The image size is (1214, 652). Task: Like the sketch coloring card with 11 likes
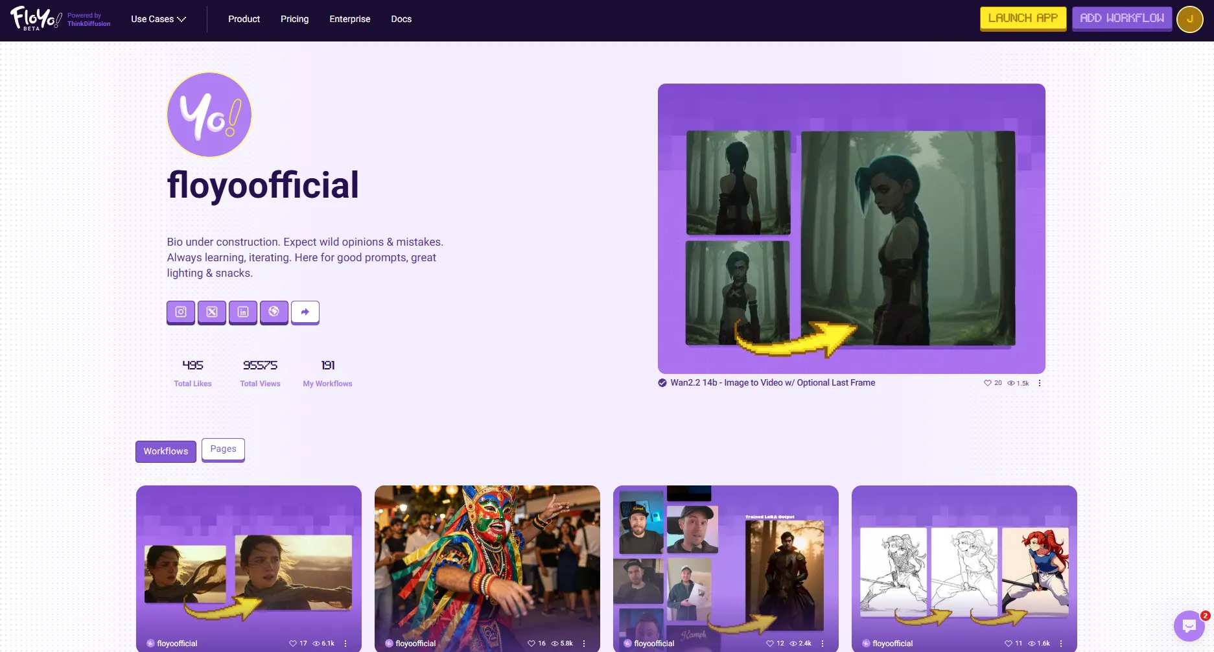point(1009,644)
